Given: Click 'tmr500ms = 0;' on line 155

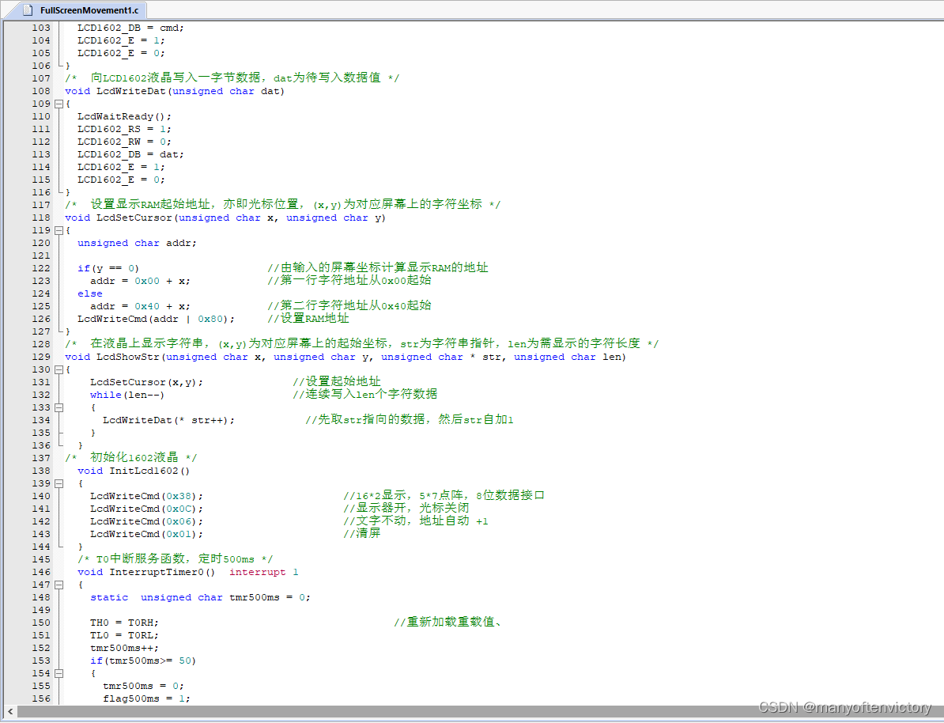Looking at the screenshot, I should 144,686.
